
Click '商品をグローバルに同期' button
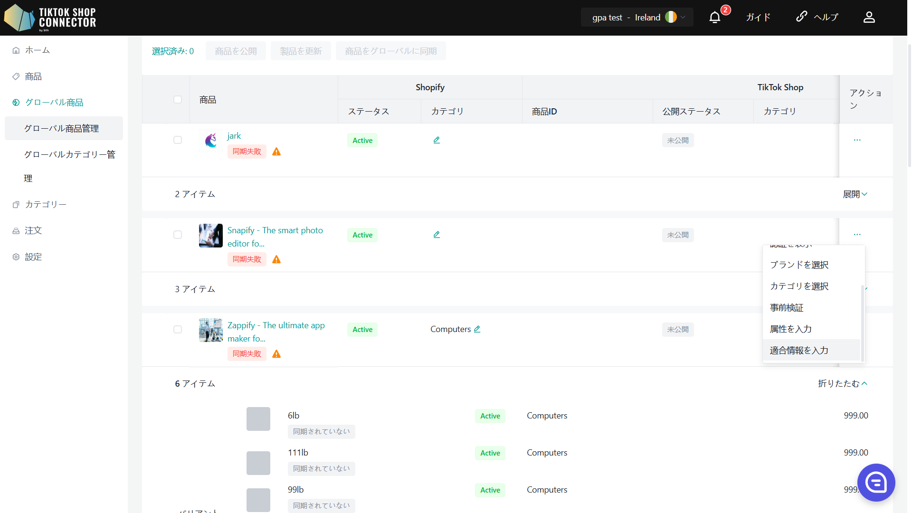click(x=390, y=51)
